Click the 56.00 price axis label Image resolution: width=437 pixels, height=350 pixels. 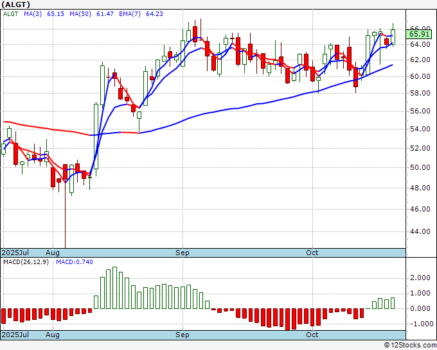[x=420, y=111]
